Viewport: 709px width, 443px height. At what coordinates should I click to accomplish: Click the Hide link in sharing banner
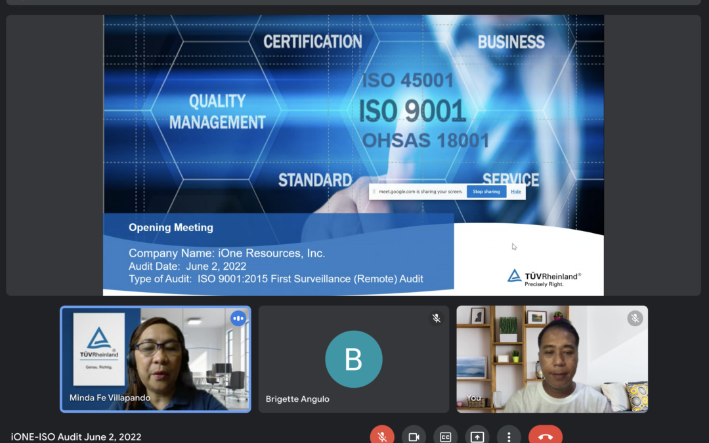[515, 192]
